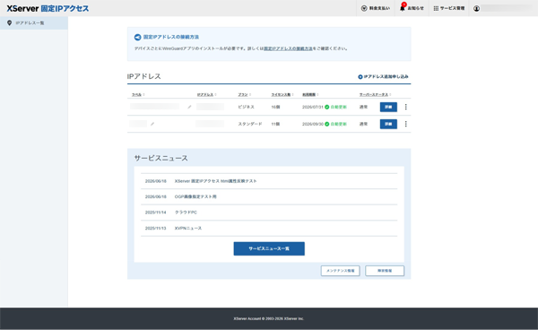Click 2025/11/14 news date
This screenshot has height=330, width=538.
click(x=155, y=213)
